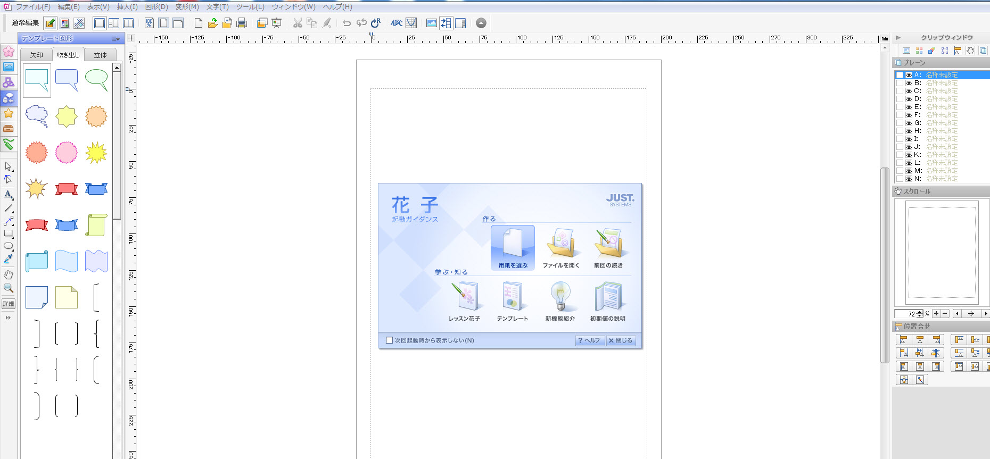Select the magnifier zoom tool in toolbox

8,288
